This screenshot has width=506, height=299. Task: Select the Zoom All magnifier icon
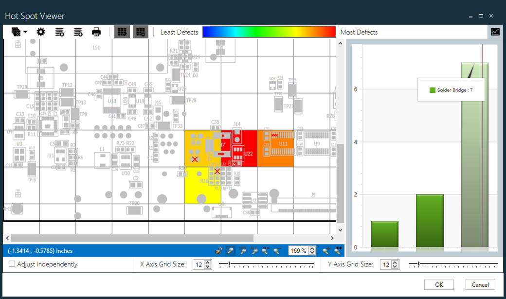(x=254, y=251)
